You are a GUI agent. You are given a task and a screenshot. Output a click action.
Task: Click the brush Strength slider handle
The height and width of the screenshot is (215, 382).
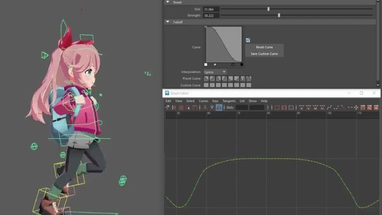tap(279, 15)
